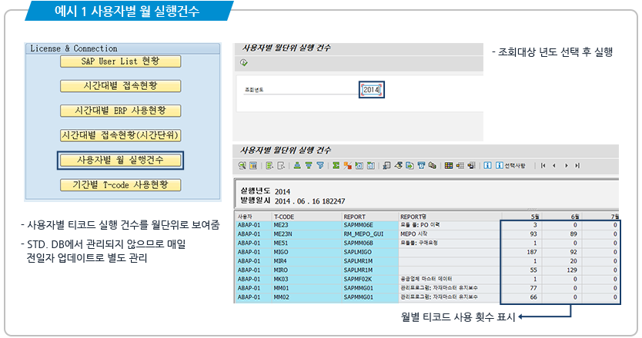This screenshot has width=642, height=338.
Task: Click the green local file save icon
Action: (410, 165)
